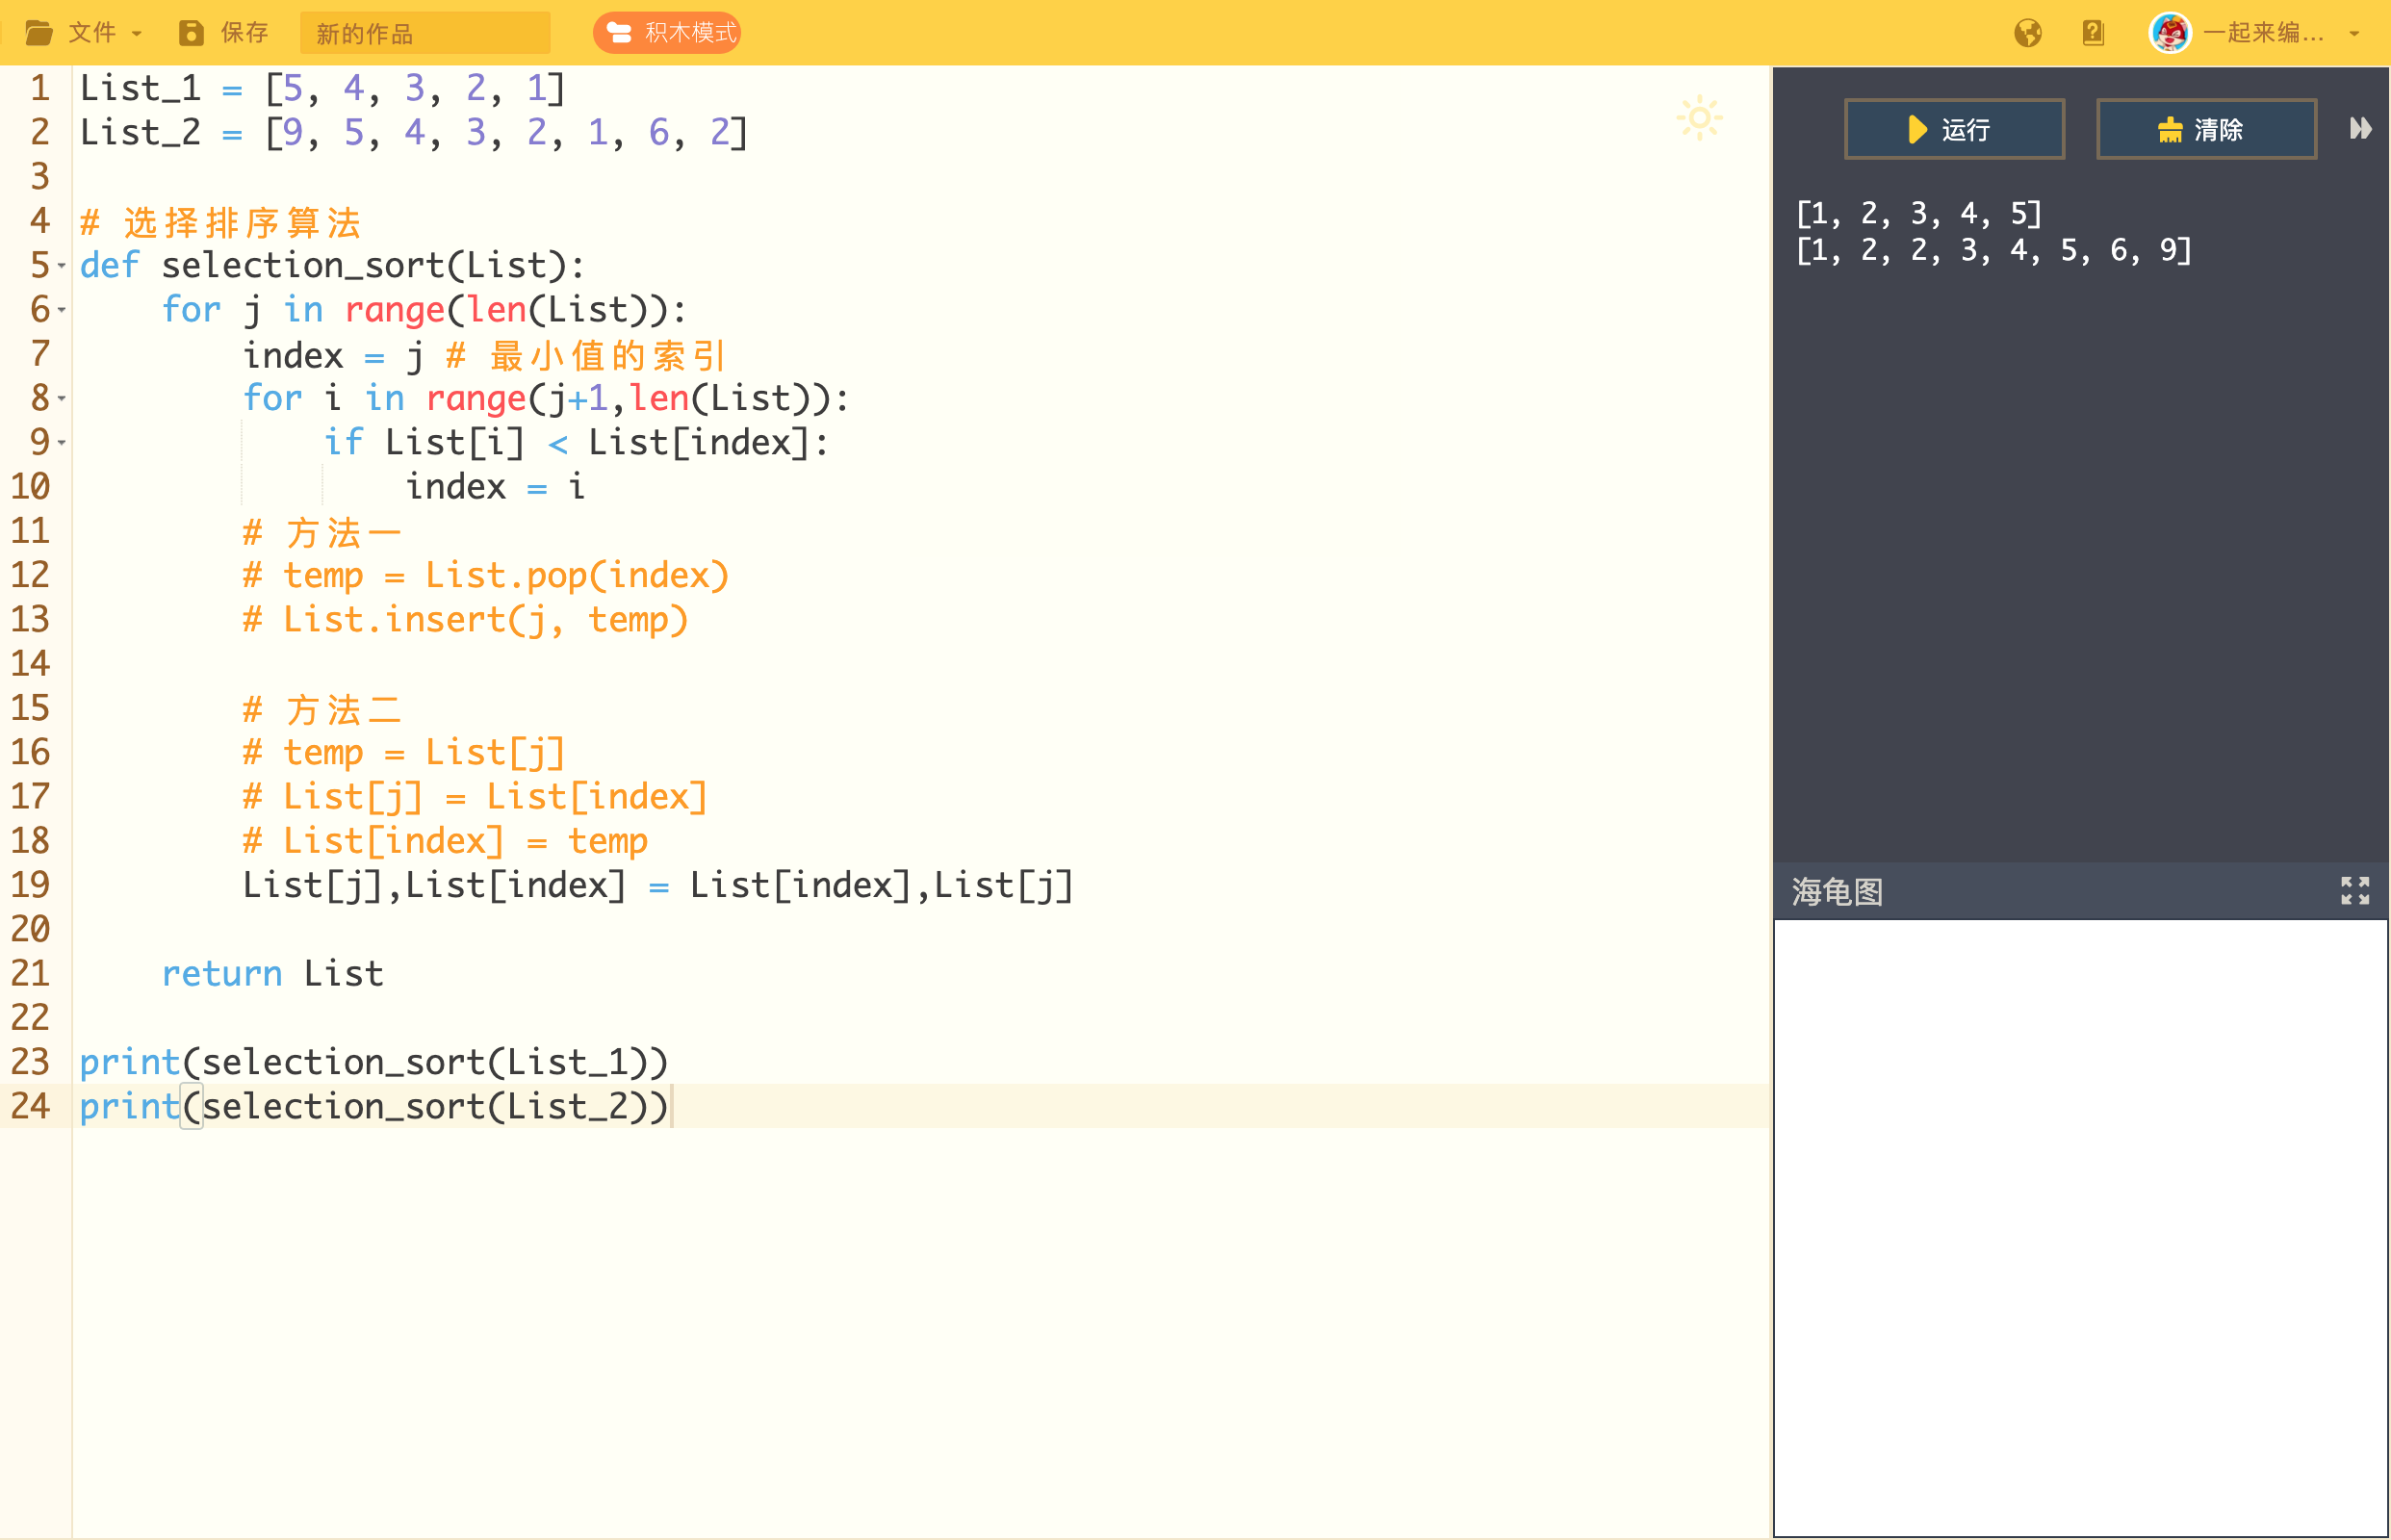The width and height of the screenshot is (2391, 1540).
Task: Fold the inner for loop on line 8
Action: [x=62, y=399]
